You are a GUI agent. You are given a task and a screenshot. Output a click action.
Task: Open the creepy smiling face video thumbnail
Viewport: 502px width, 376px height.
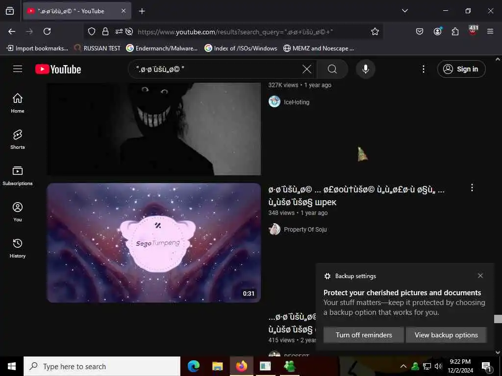point(154,129)
